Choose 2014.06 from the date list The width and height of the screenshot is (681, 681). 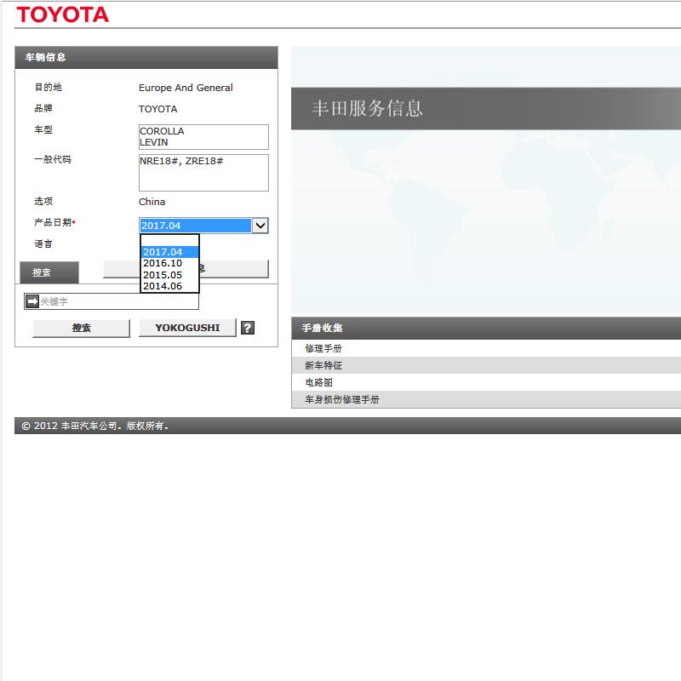pyautogui.click(x=169, y=286)
